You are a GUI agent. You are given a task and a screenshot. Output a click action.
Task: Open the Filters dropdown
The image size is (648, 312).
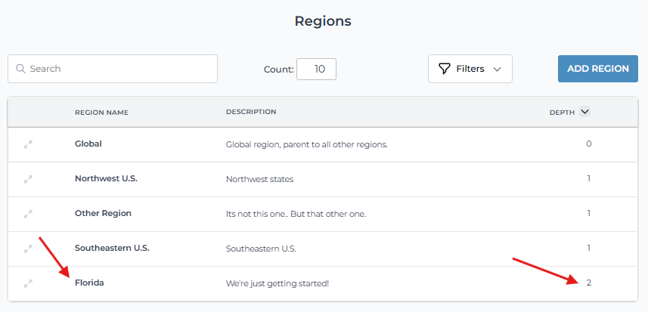(x=470, y=69)
